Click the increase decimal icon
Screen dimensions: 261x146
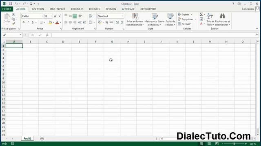[x=117, y=22]
